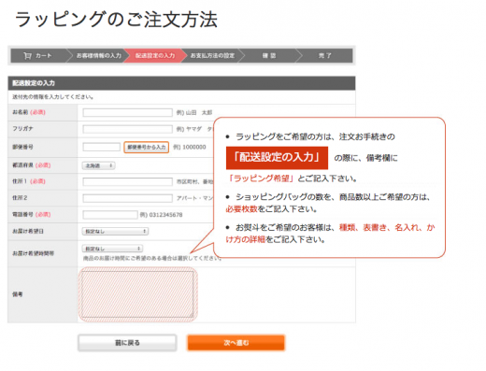Image resolution: width=486 pixels, height=371 pixels.
Task: Click the 備考 textarea
Action: click(137, 294)
